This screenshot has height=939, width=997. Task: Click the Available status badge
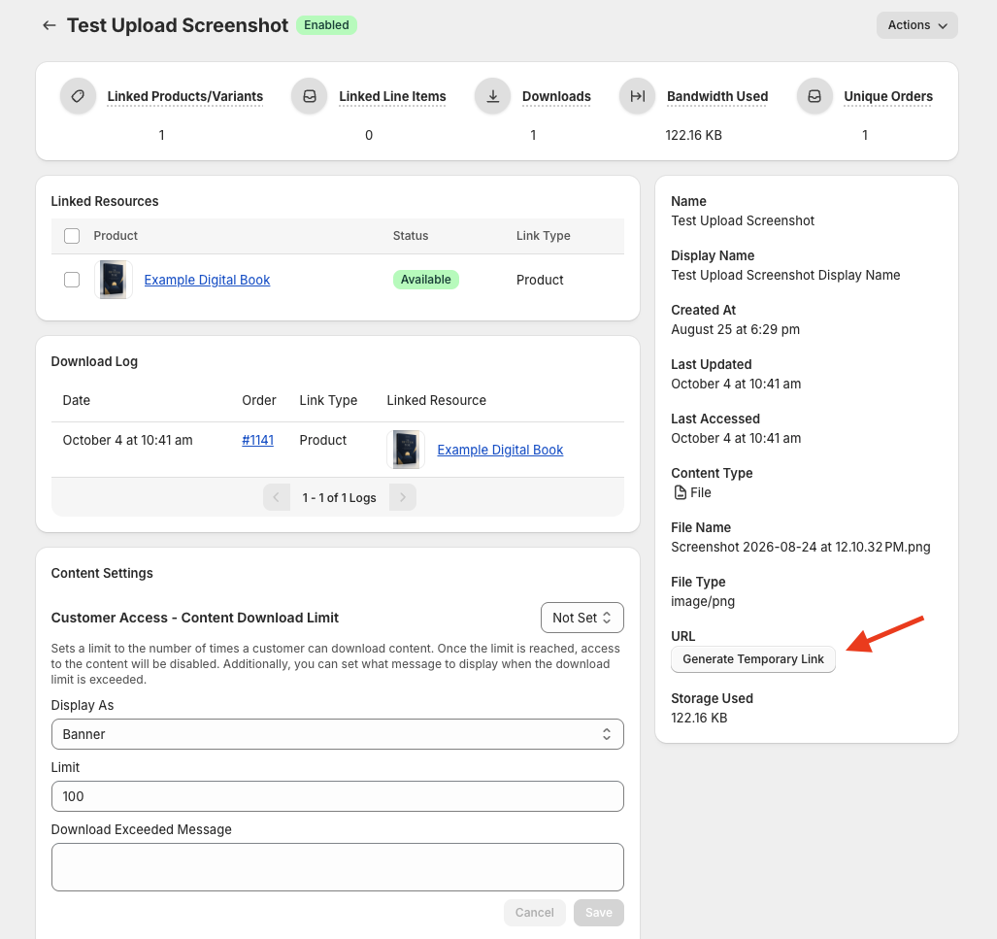(x=425, y=280)
